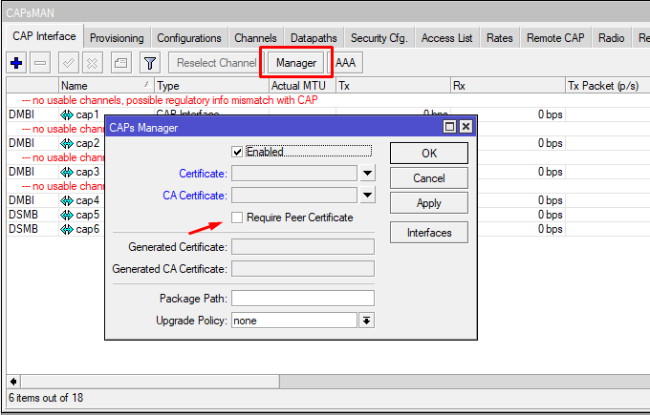Click the Enable checkmark toolbar icon
650x415 pixels.
pos(70,63)
